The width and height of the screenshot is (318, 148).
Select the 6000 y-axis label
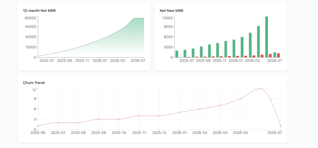169,37
